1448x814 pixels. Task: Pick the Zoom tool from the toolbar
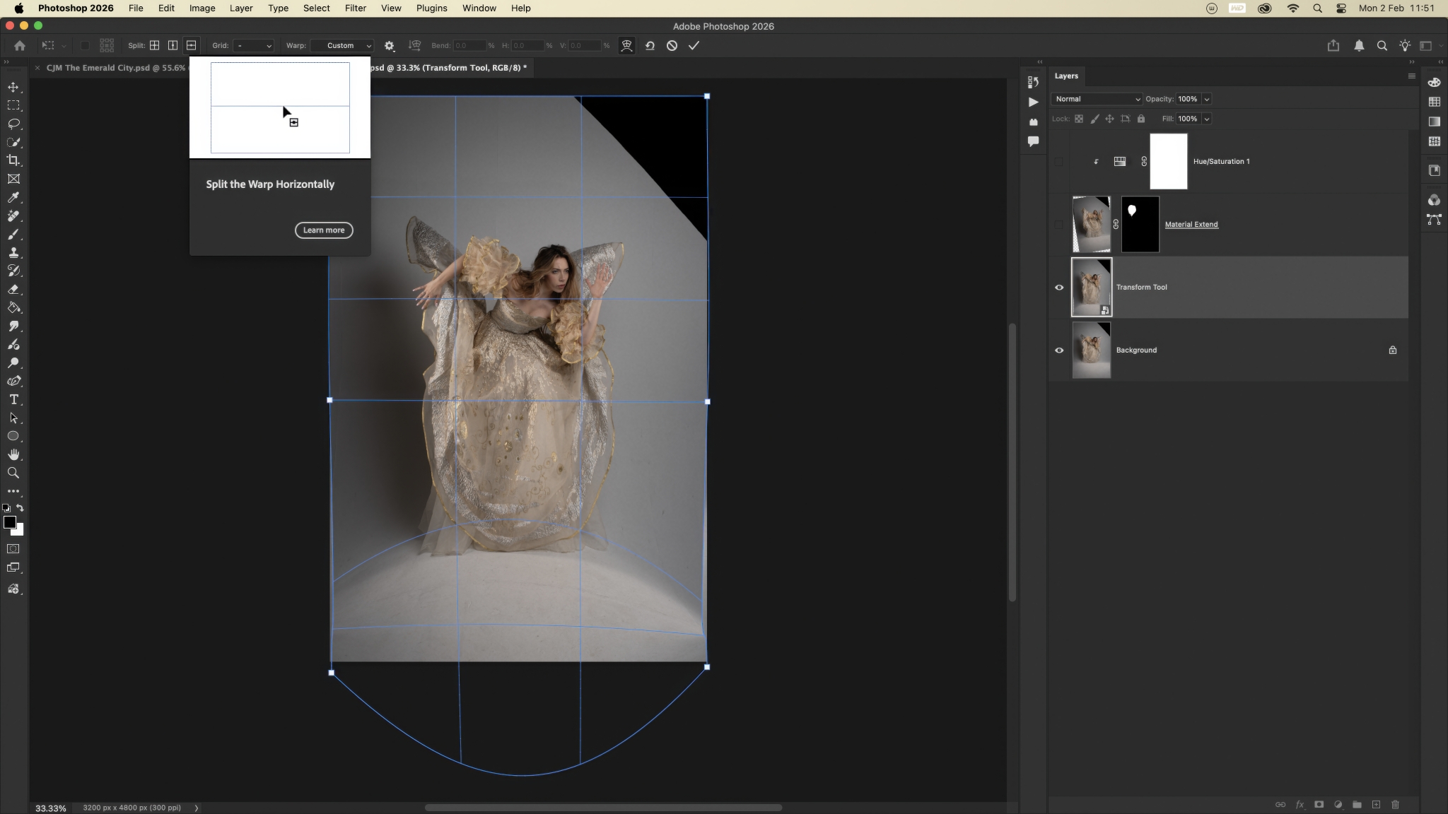click(13, 473)
